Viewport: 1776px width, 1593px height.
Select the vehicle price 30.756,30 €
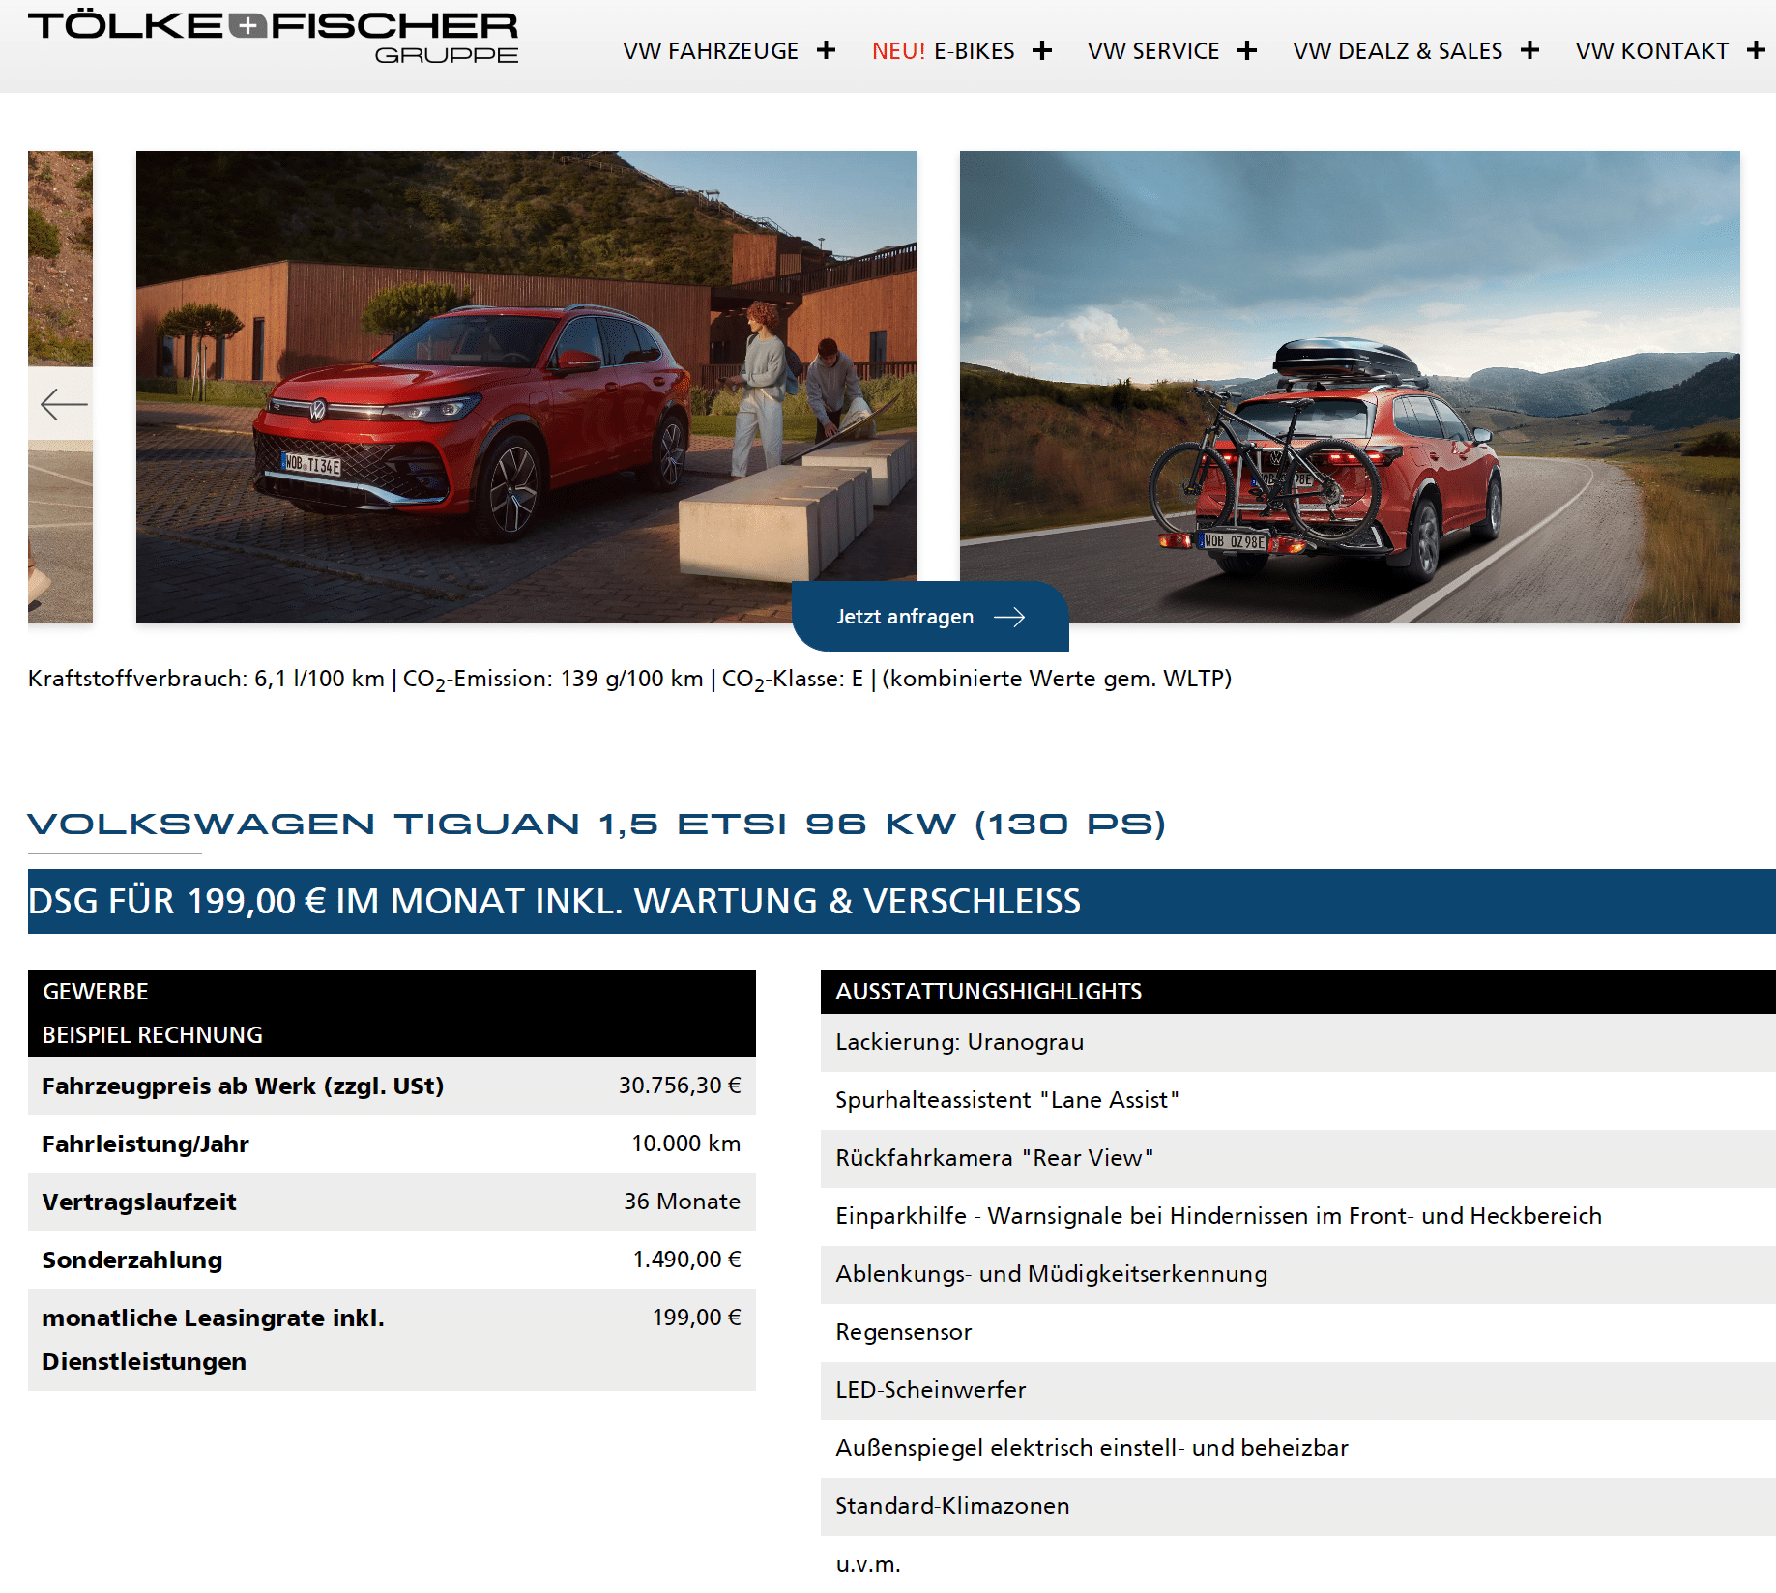point(680,1086)
